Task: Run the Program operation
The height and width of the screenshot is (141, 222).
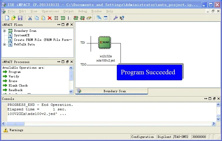Action: 14,72
